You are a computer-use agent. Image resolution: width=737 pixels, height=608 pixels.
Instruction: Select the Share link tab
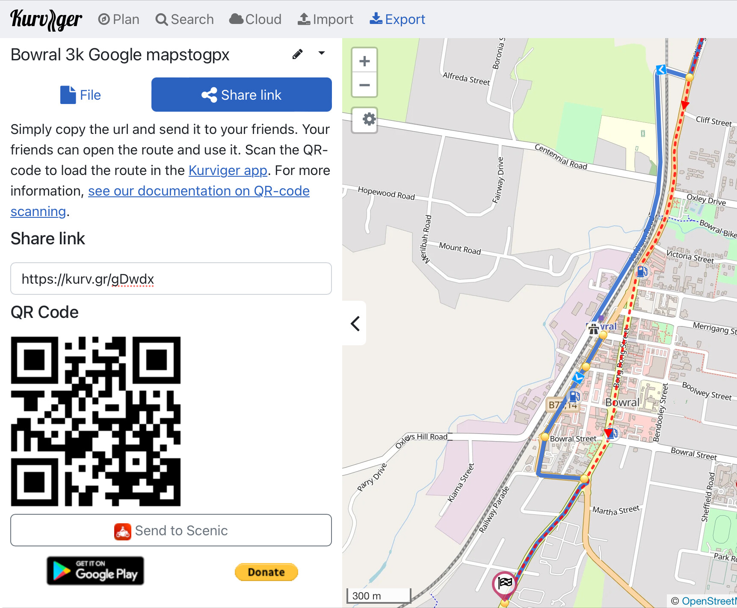click(242, 95)
